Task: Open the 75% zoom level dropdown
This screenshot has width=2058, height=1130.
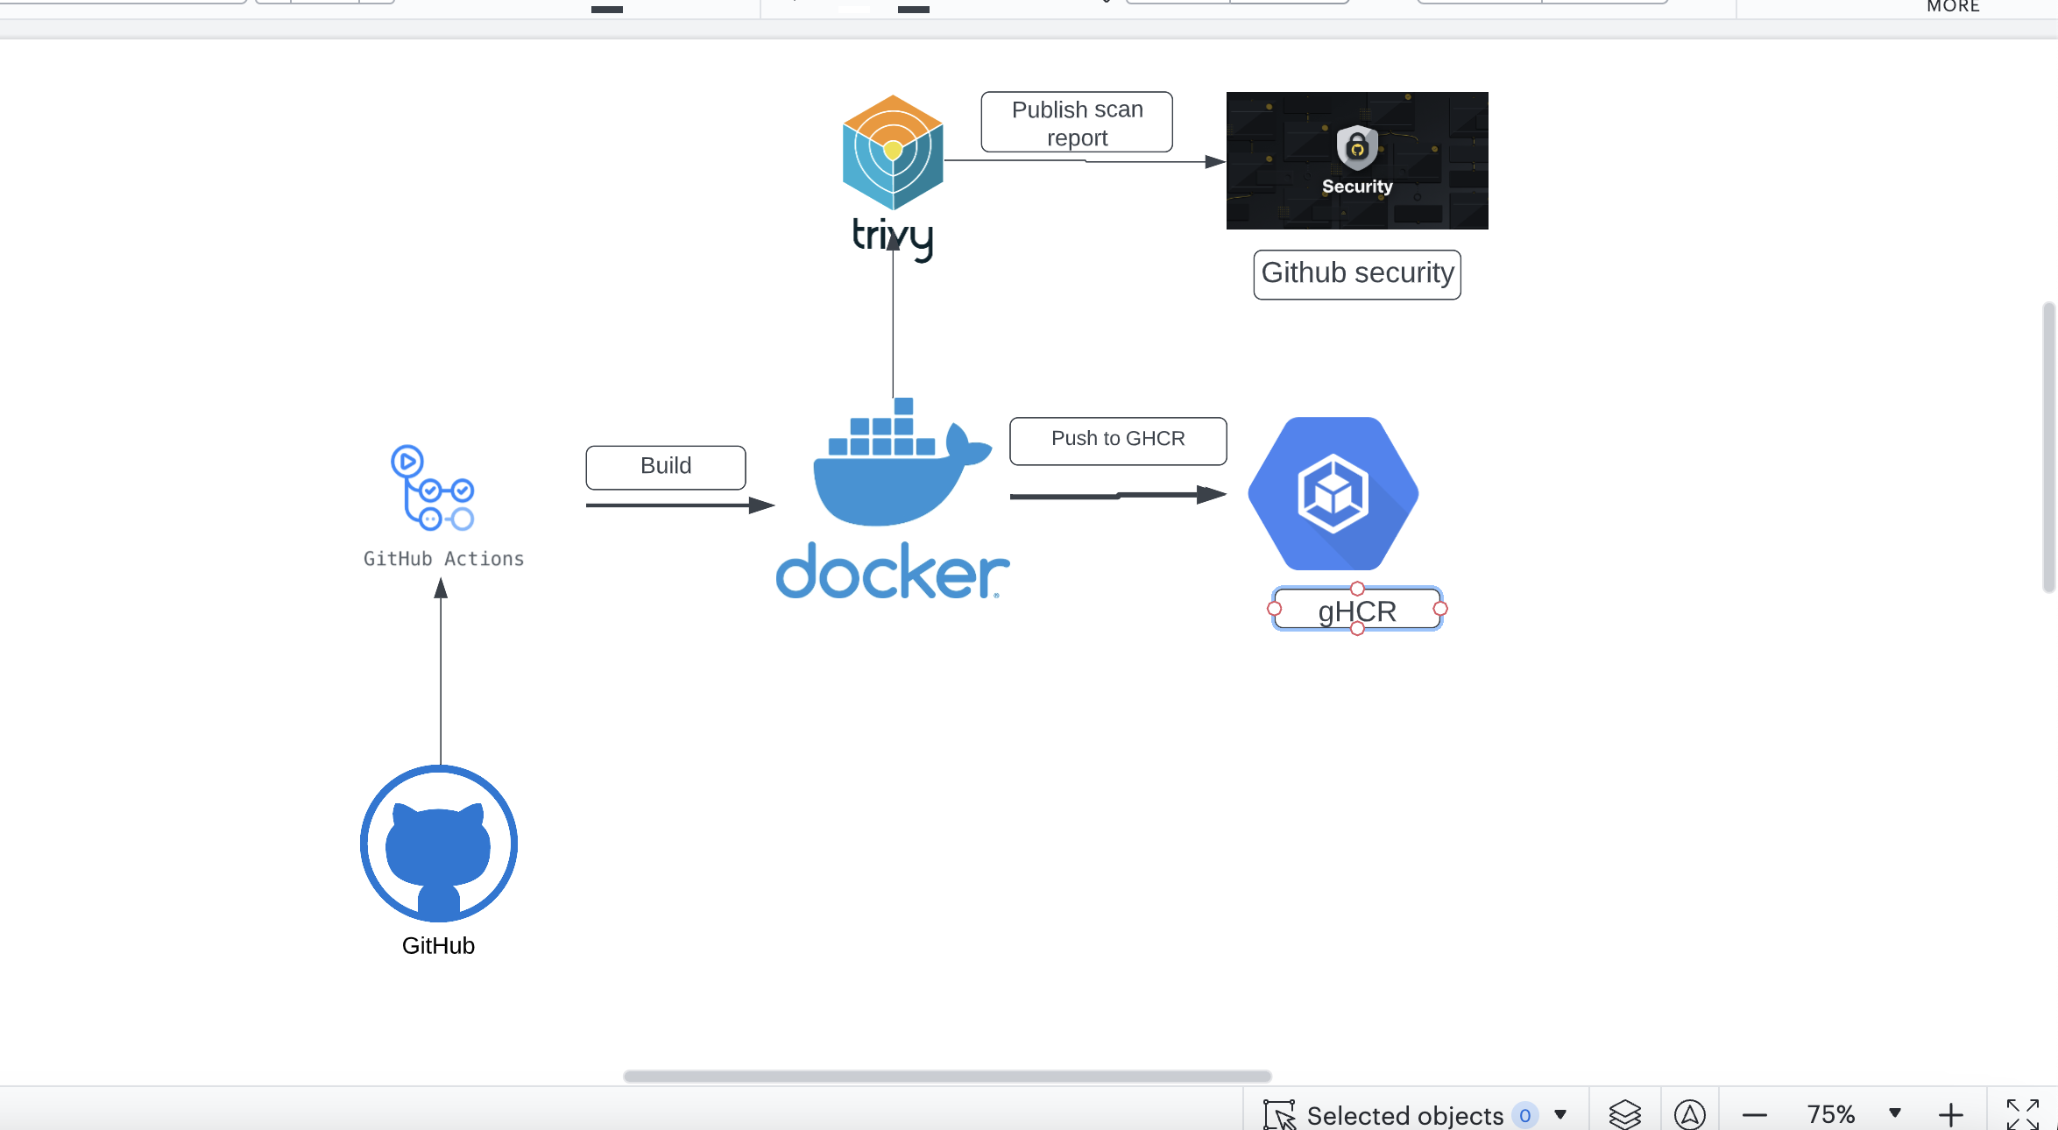Action: click(x=1895, y=1113)
